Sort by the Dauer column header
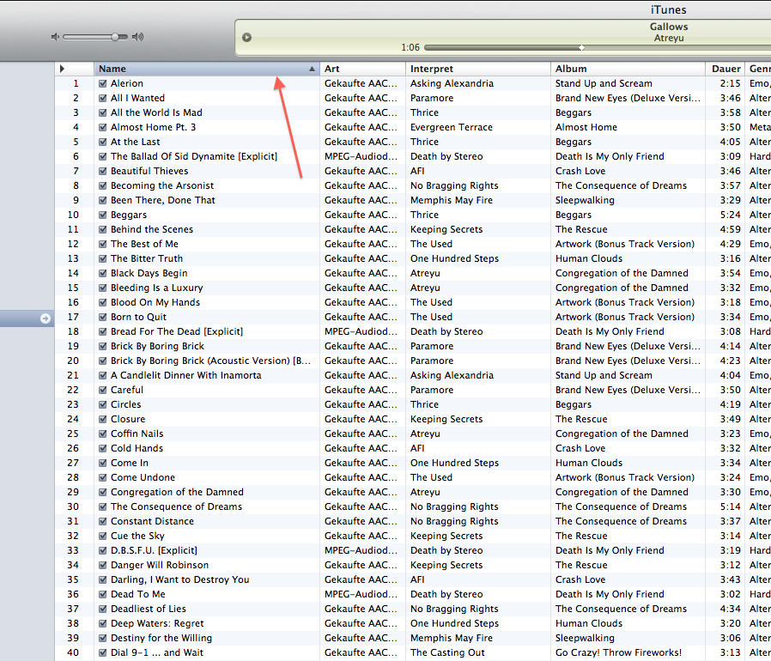 pyautogui.click(x=725, y=69)
